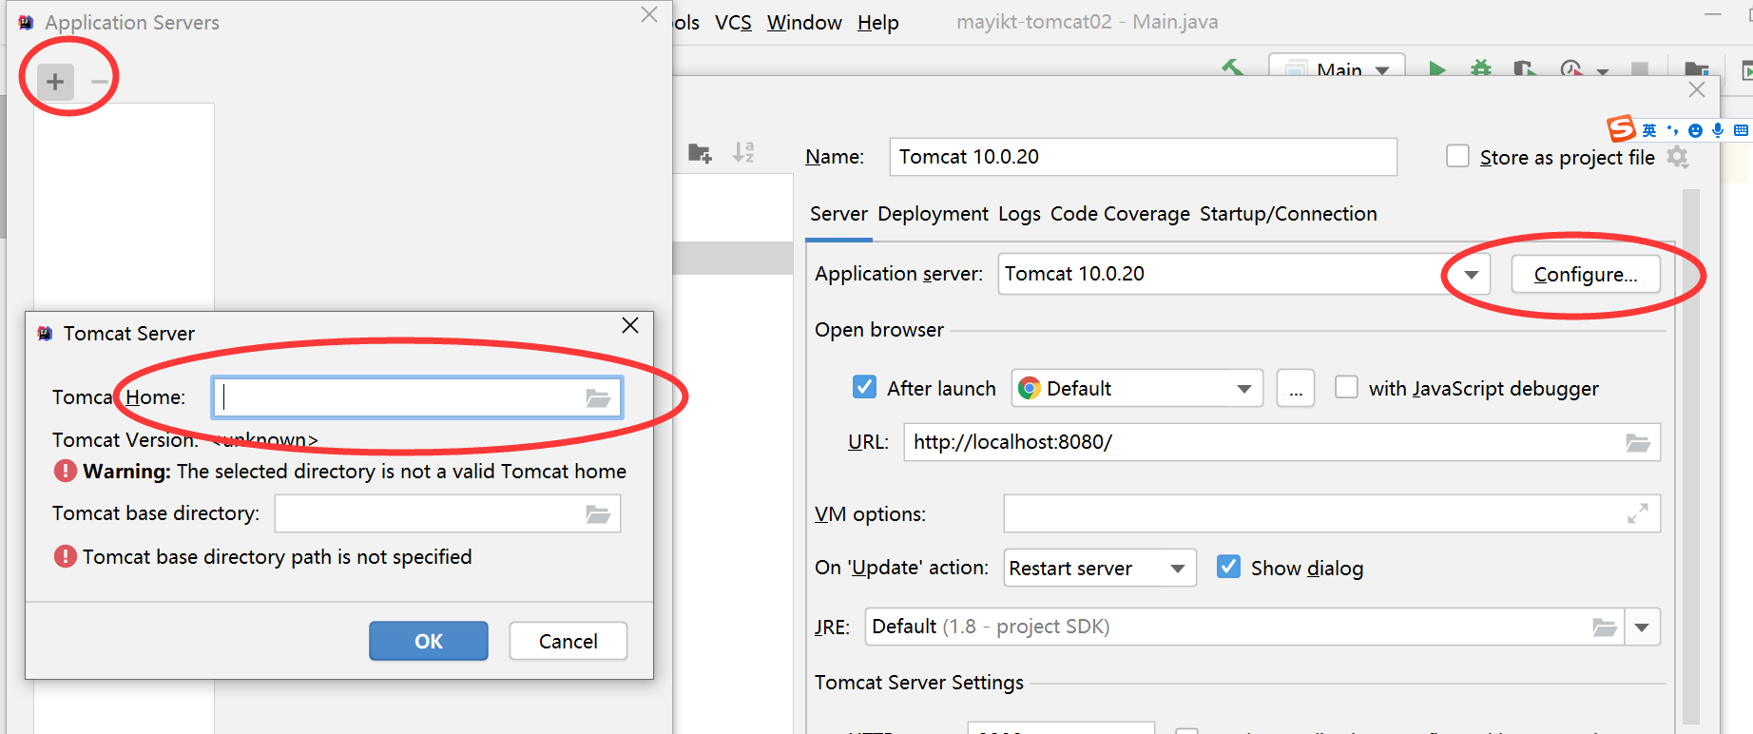
Task: Switch to Logs tab
Action: (1019, 214)
